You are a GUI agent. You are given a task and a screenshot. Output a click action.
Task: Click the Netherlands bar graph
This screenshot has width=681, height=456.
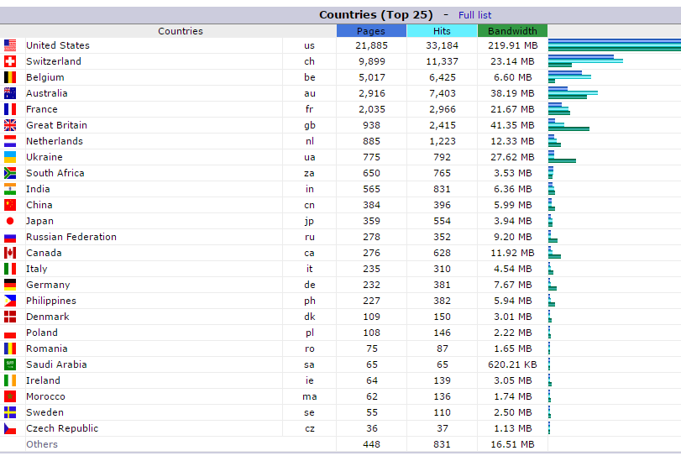[x=554, y=141]
